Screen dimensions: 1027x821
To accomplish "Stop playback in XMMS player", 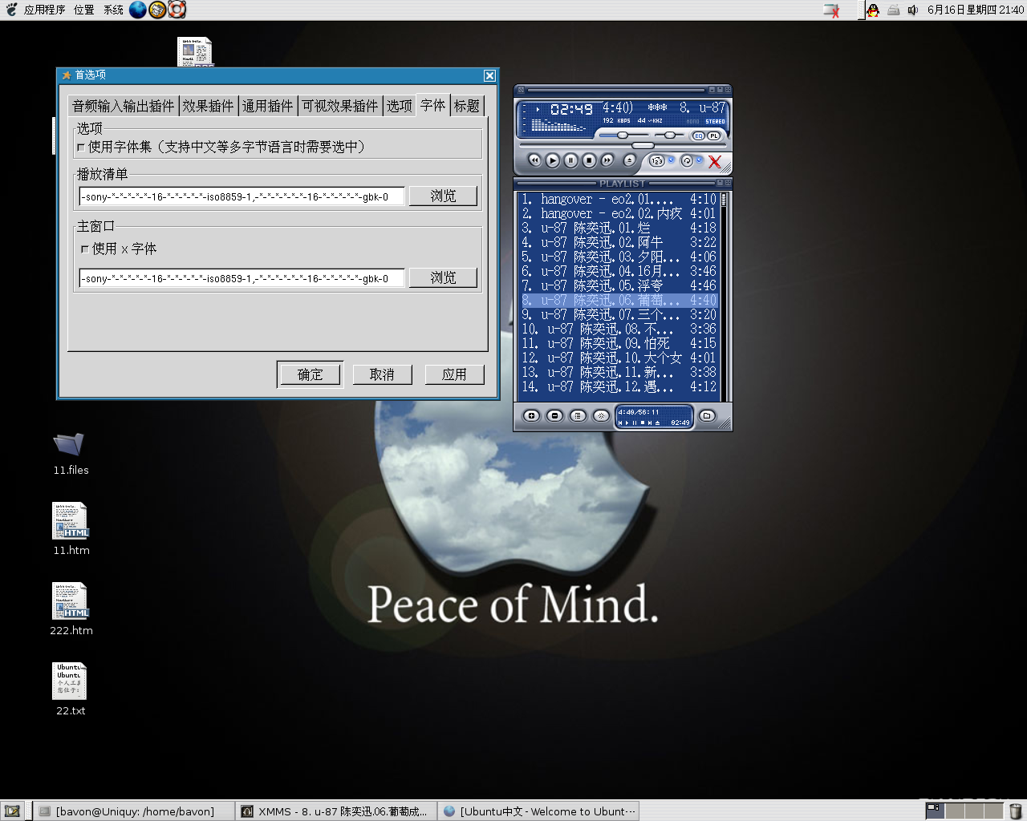I will [x=589, y=160].
